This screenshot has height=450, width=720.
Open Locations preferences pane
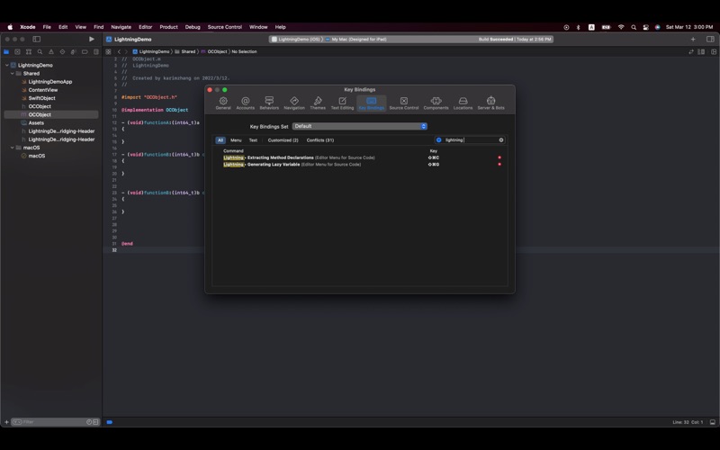pyautogui.click(x=463, y=103)
